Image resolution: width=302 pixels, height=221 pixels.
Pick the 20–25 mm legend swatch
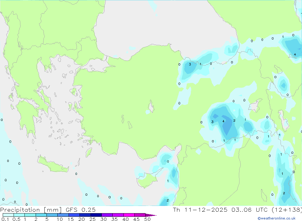click(85, 215)
